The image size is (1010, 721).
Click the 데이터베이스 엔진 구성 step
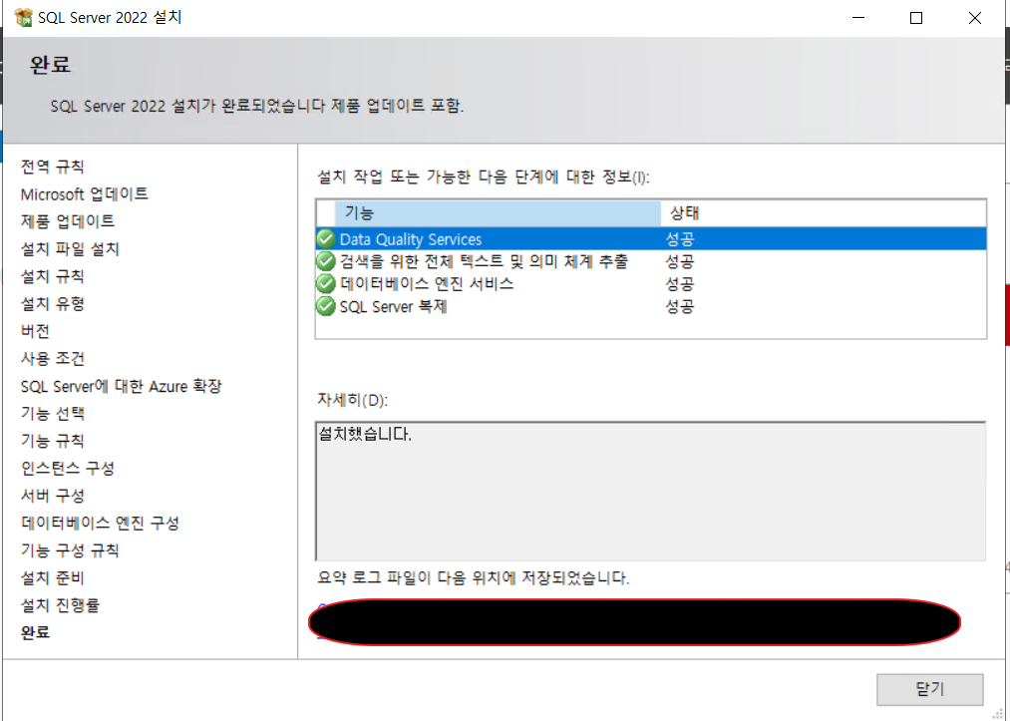(x=100, y=523)
